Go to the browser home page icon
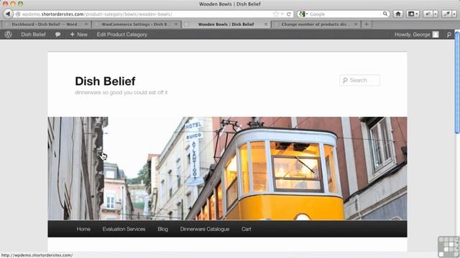This screenshot has height=258, width=460. tap(398, 14)
